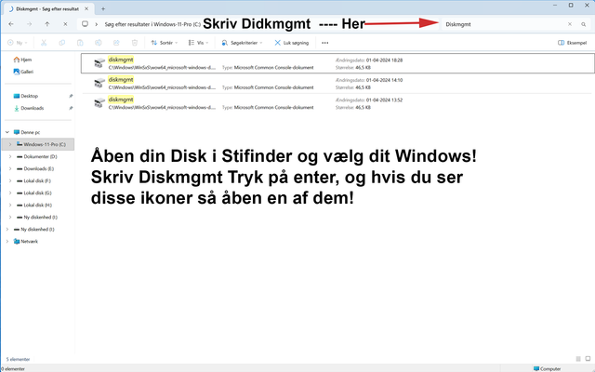Go forward with the forward arrow
This screenshot has height=372, width=595.
[29, 24]
